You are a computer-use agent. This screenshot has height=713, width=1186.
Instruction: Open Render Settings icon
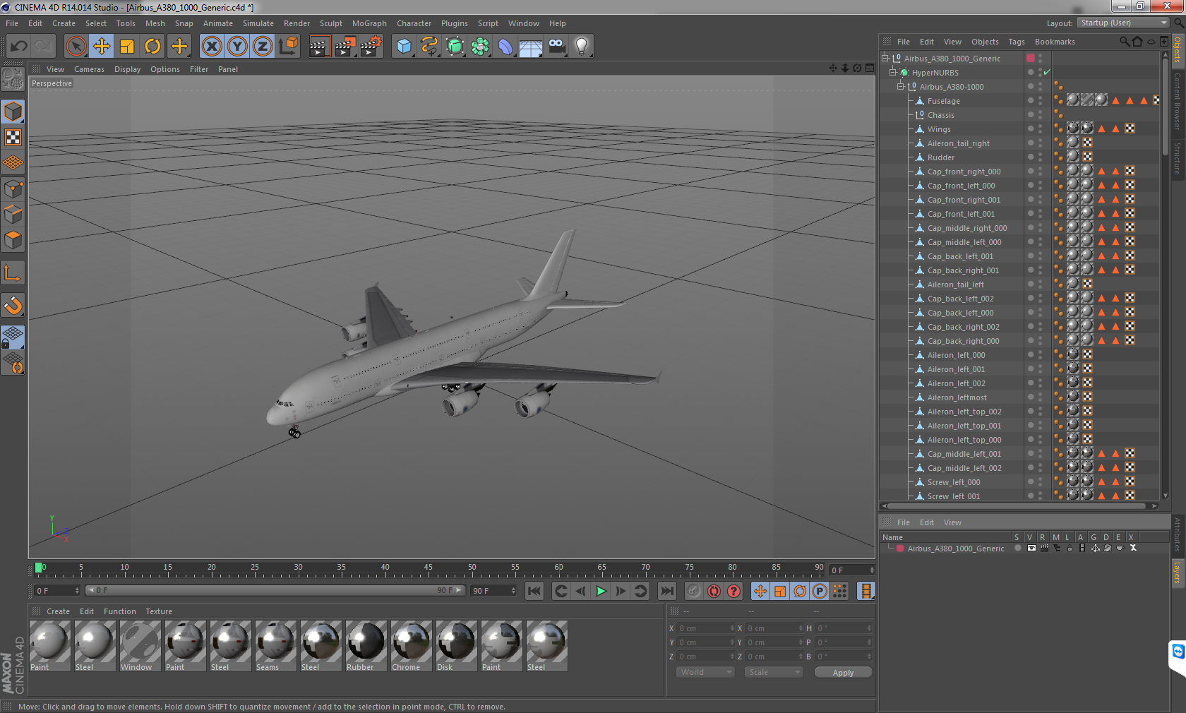click(x=371, y=47)
